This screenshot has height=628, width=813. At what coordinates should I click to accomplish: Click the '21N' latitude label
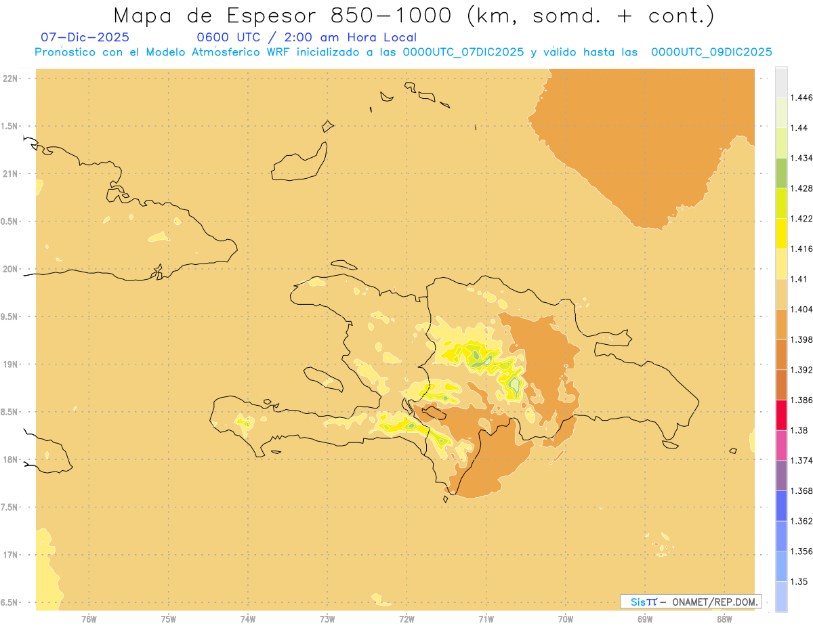tap(9, 173)
